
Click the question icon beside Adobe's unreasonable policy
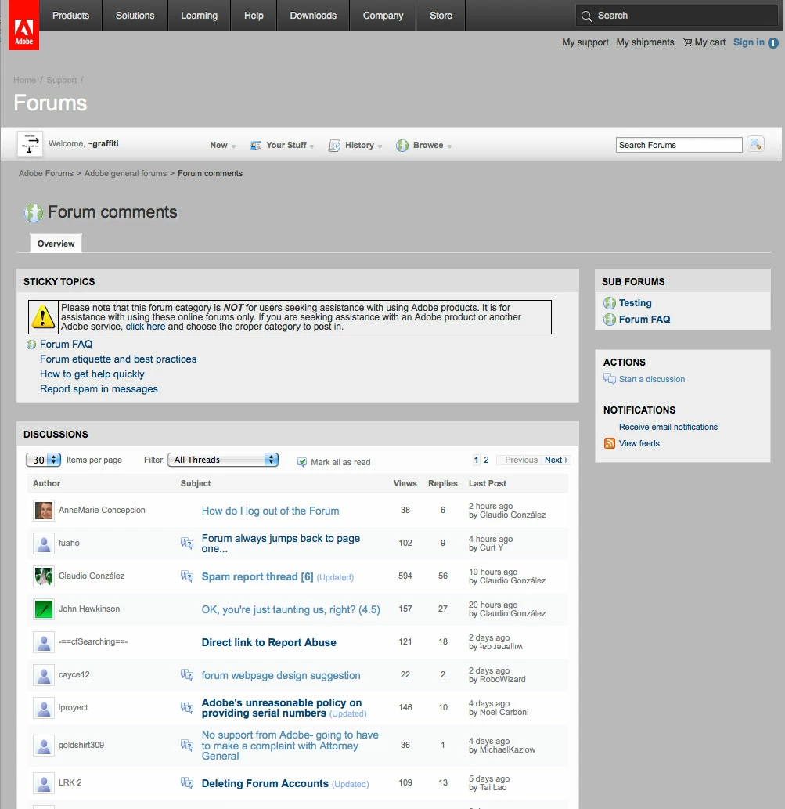tap(187, 707)
